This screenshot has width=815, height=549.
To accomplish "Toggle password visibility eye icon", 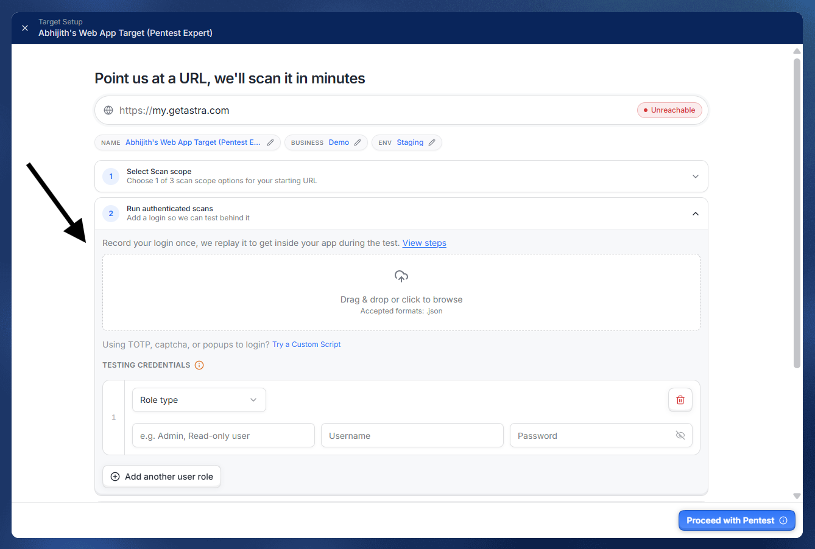I will [680, 436].
